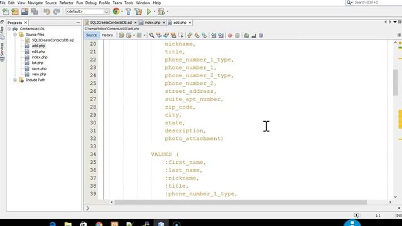Toggle Highlight Search editor icon
Screen dimensions: 402x226
coord(173,35)
